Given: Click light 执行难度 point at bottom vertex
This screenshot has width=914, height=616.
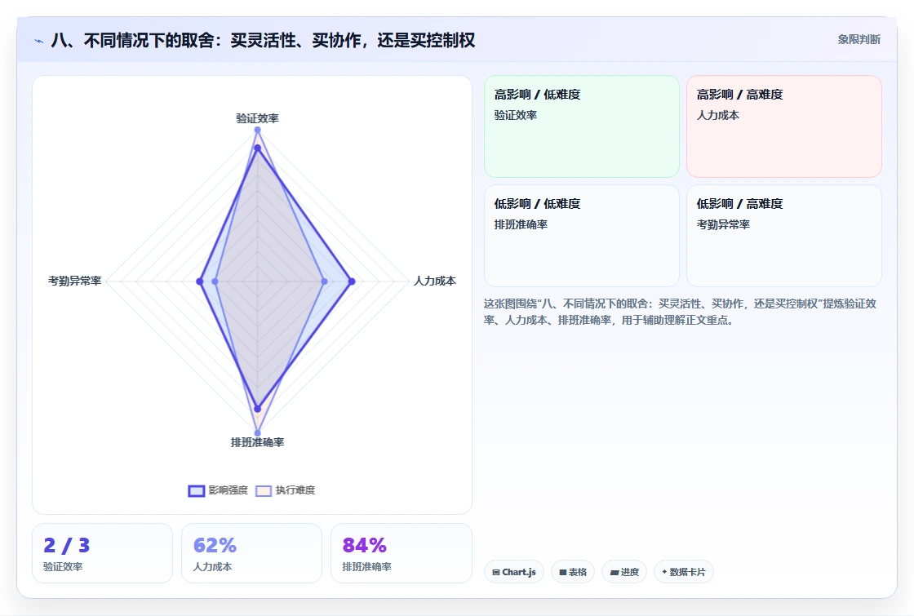Looking at the screenshot, I should [x=257, y=433].
